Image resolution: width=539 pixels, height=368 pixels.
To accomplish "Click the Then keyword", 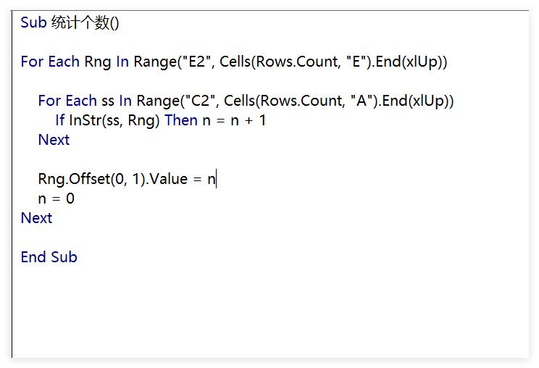I will [x=181, y=120].
